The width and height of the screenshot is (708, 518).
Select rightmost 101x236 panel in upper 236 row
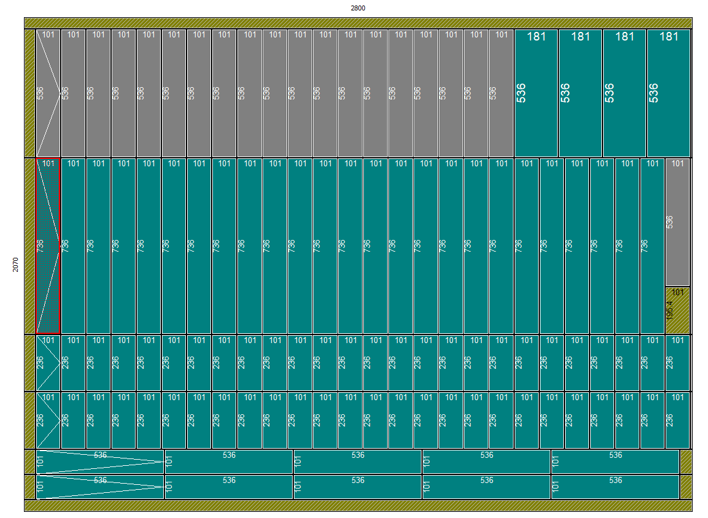click(677, 363)
